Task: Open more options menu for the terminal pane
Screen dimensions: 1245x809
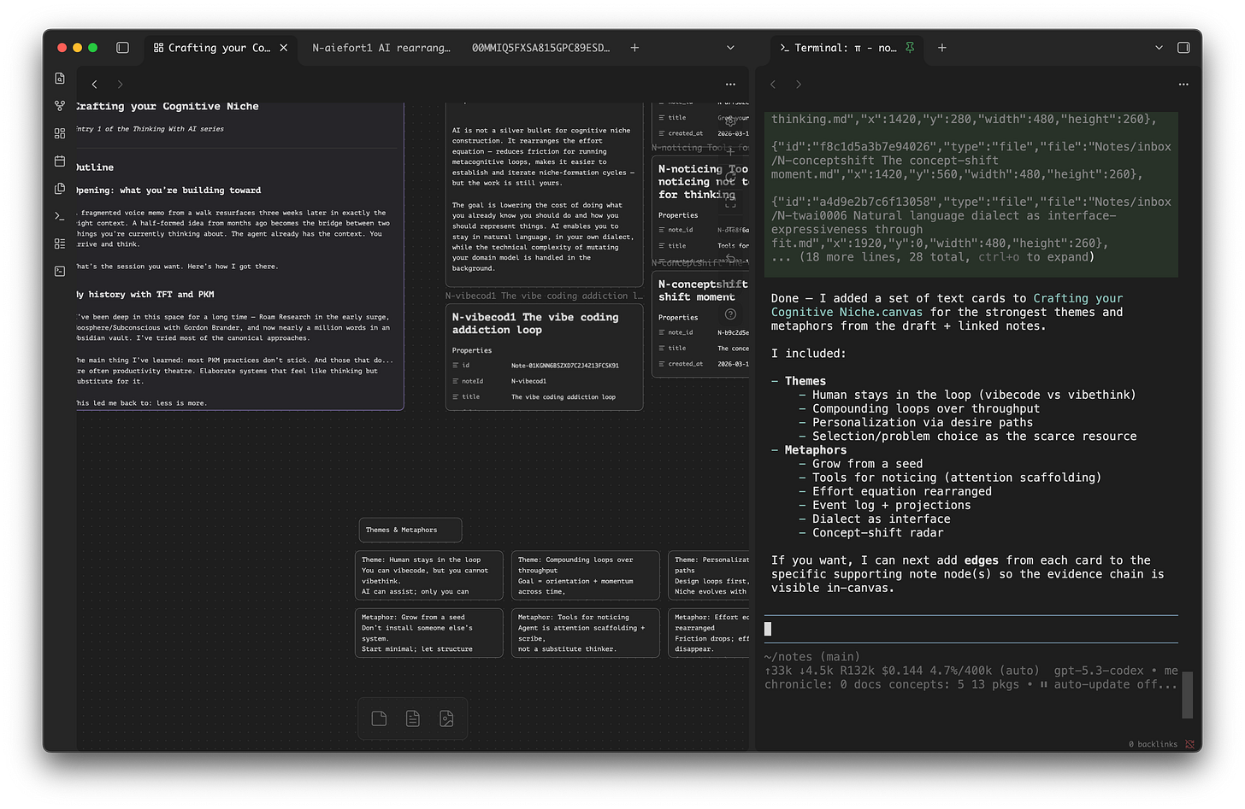Action: (1183, 84)
